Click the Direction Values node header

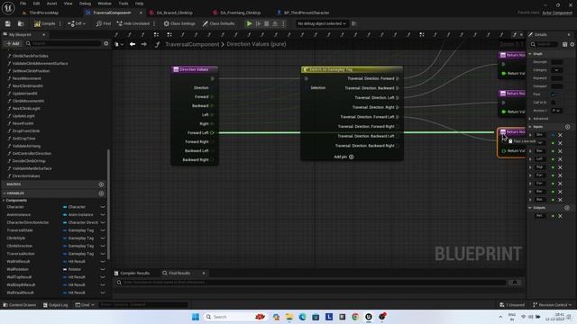(195, 69)
